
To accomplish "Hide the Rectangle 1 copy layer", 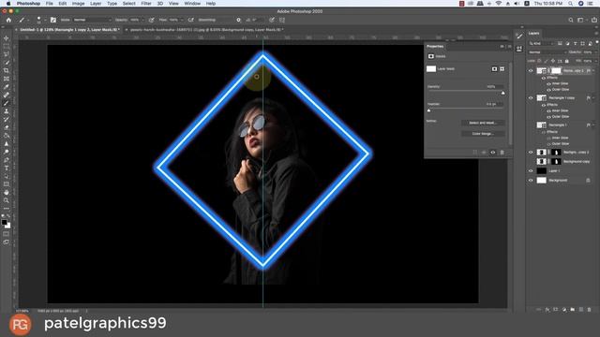I will [x=531, y=97].
